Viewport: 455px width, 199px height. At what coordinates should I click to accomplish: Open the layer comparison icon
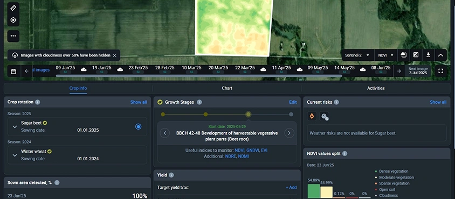tap(403, 55)
